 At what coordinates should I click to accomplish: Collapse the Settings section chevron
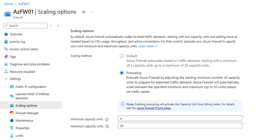pos(6,79)
